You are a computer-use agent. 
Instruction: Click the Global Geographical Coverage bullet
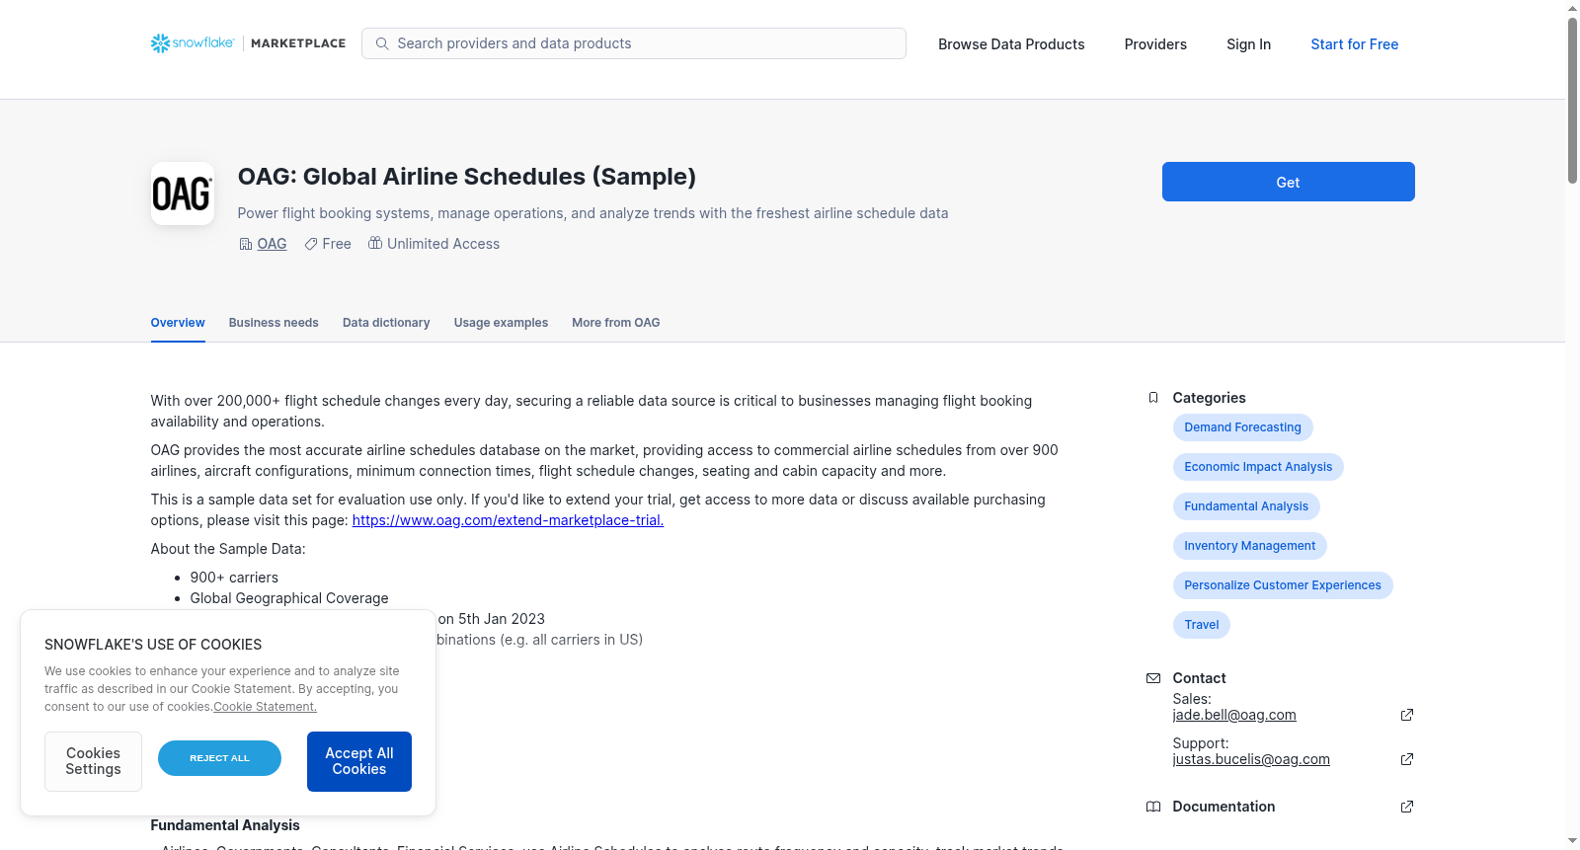click(x=289, y=598)
